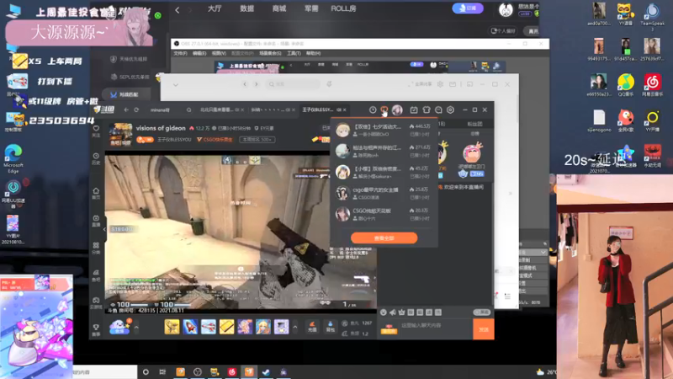Open the CSGO entry with 20.3万 viewers

(x=384, y=214)
